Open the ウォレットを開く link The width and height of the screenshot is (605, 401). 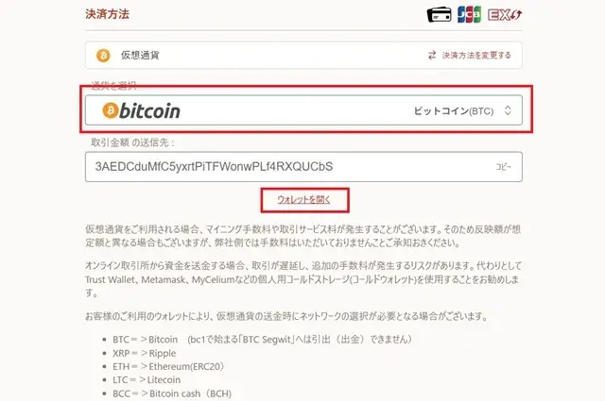pyautogui.click(x=304, y=199)
